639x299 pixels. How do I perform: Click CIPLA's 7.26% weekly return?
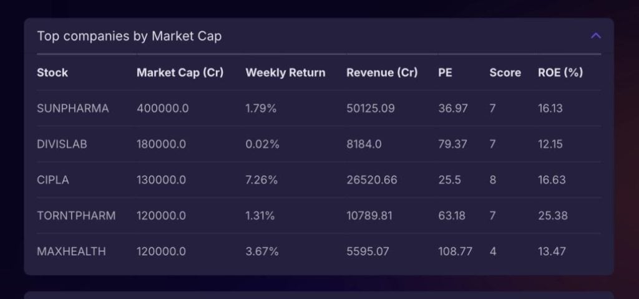261,180
